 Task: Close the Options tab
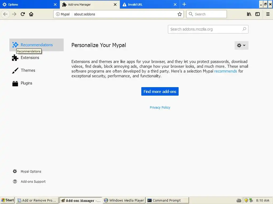55,5
